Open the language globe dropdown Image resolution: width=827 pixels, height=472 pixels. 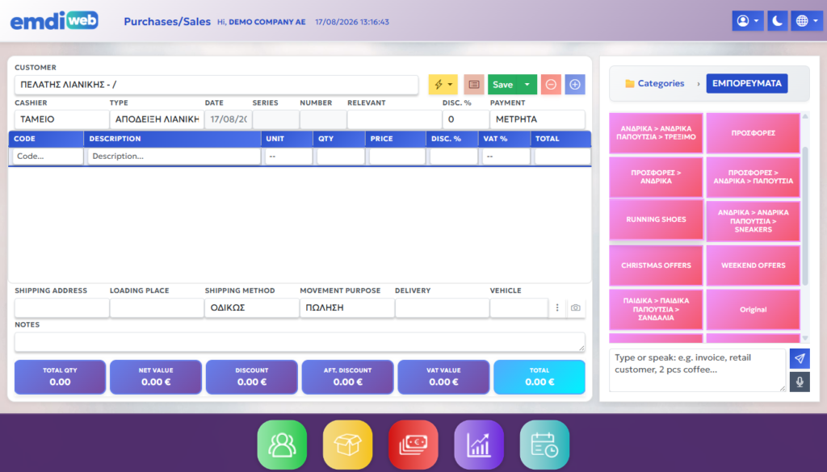pyautogui.click(x=807, y=21)
